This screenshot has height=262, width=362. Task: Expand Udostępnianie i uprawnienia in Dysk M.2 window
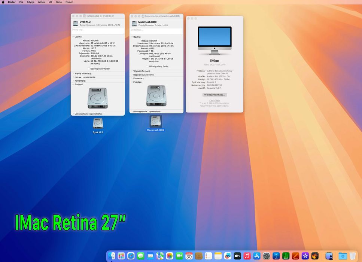point(73,114)
